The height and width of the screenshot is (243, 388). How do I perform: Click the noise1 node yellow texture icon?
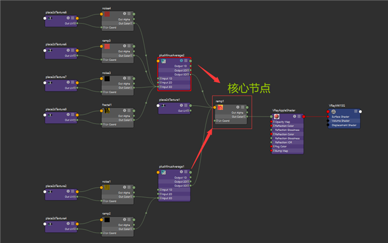tap(107, 187)
